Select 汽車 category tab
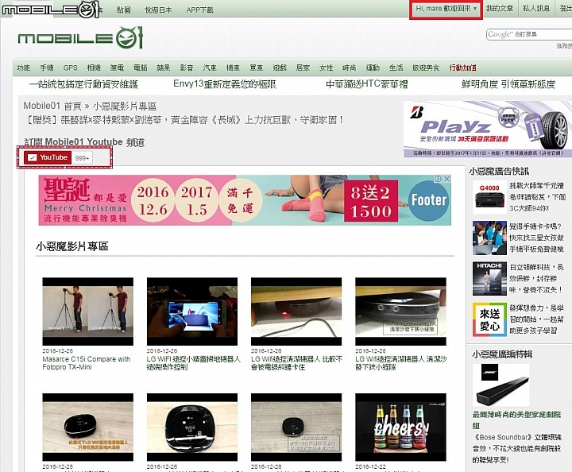The image size is (572, 472). point(210,68)
